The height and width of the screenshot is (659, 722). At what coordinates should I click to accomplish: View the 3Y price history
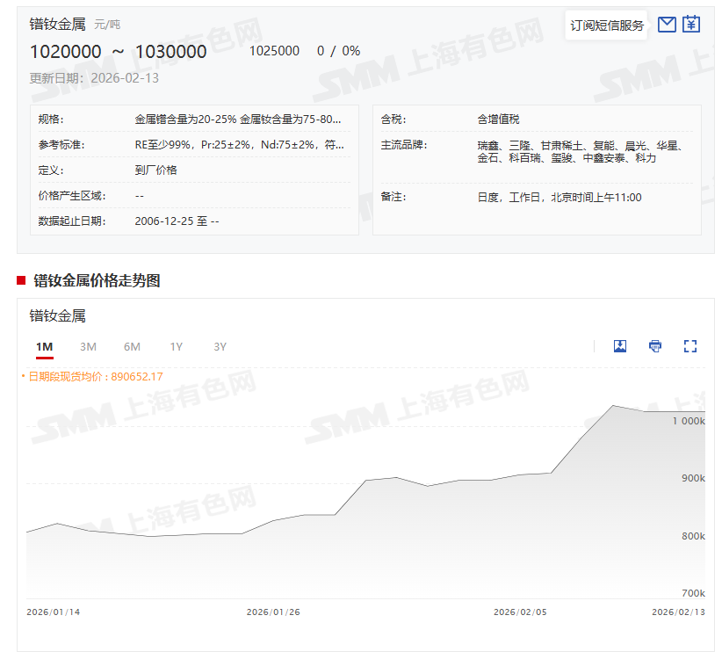(x=220, y=347)
